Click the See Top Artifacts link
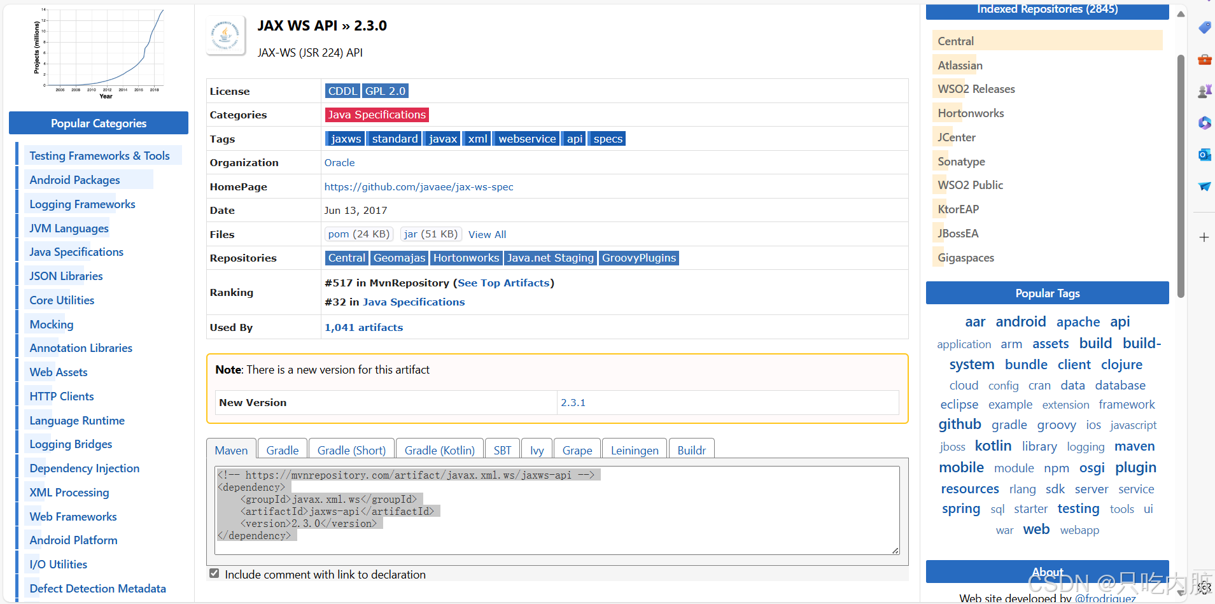1215x604 pixels. [x=503, y=283]
